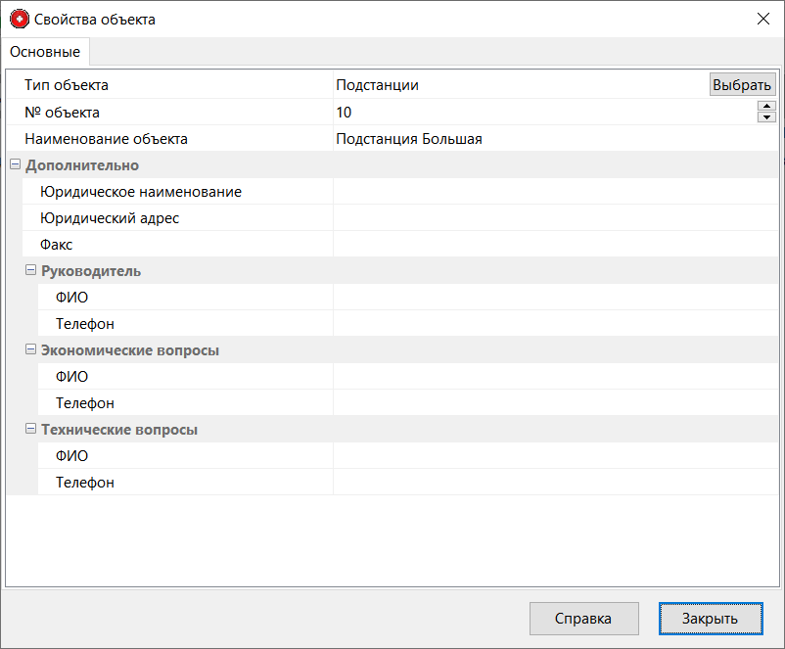Close the Свойства объекта window
This screenshot has width=785, height=649.
point(762,20)
